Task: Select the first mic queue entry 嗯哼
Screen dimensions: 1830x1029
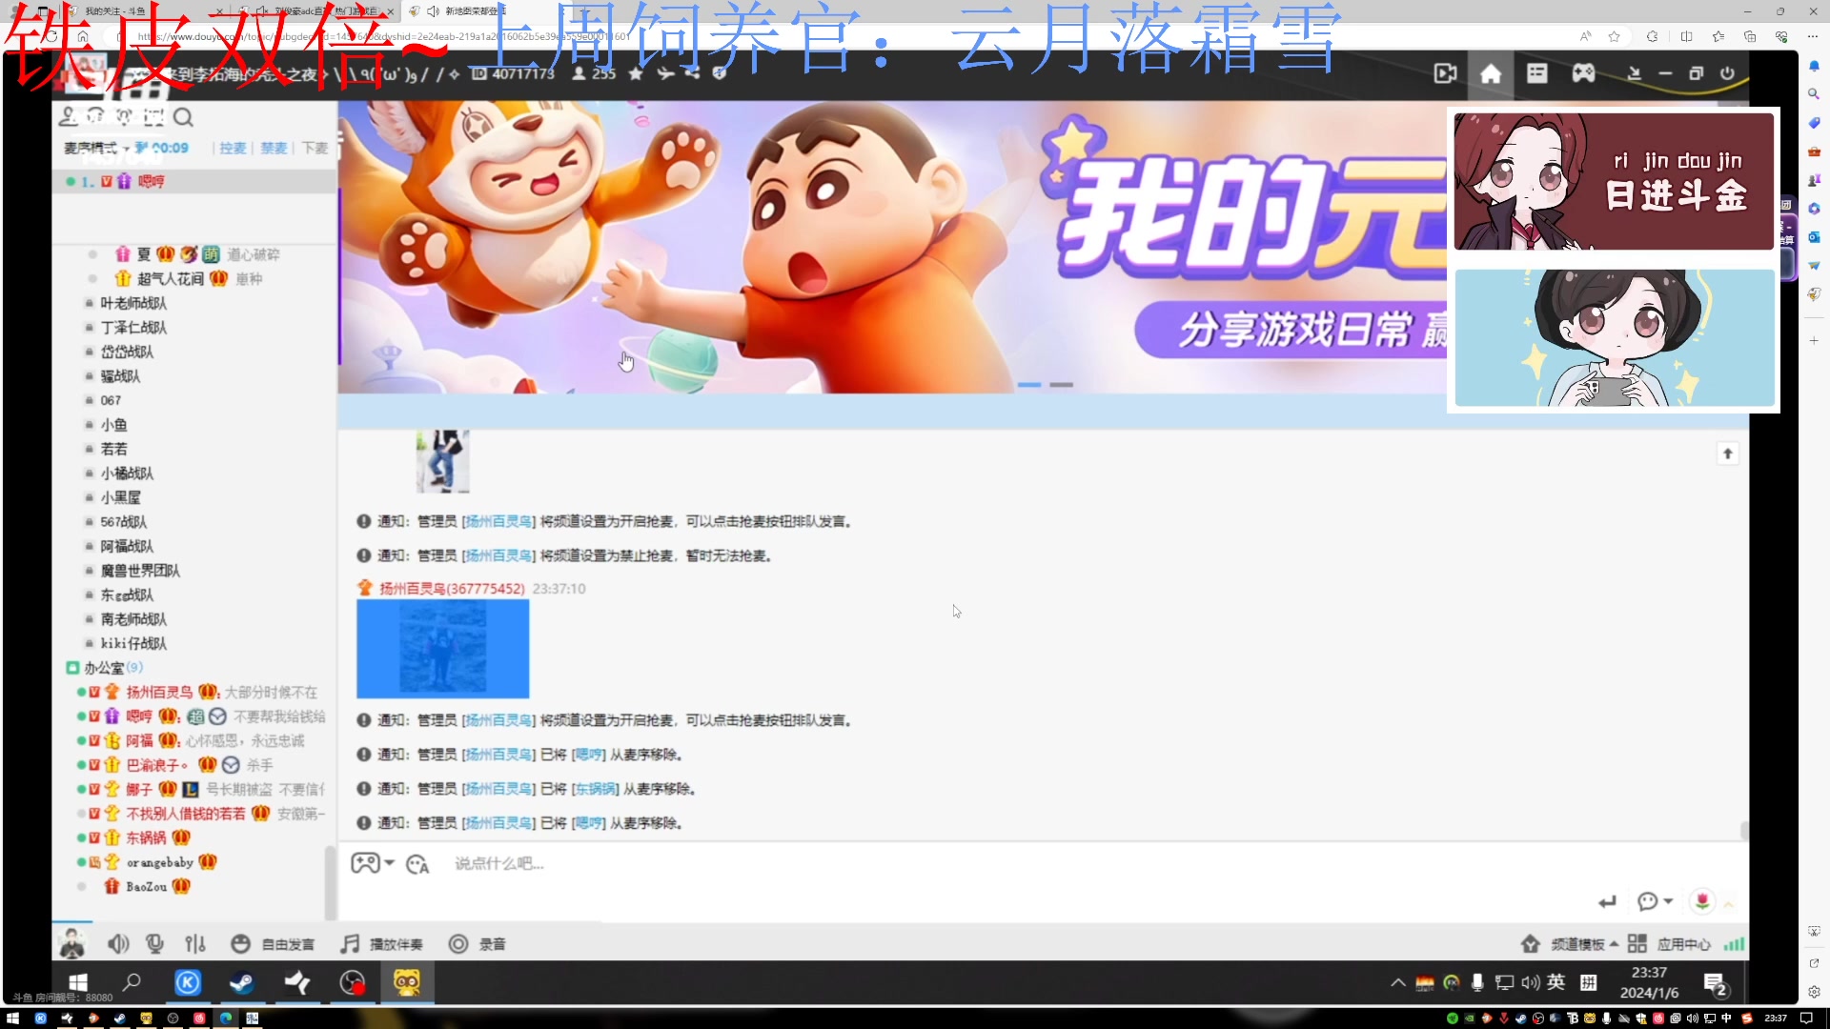Action: point(195,181)
